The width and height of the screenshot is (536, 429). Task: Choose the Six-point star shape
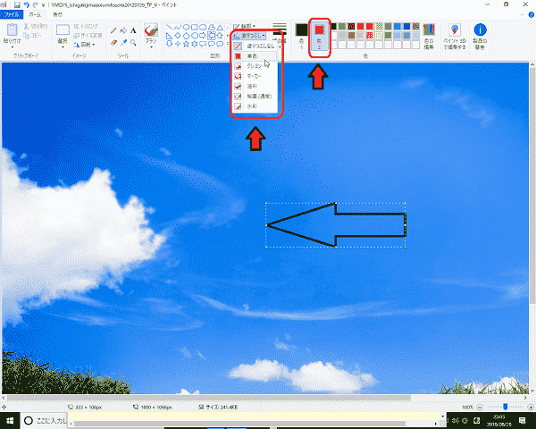tap(195, 44)
